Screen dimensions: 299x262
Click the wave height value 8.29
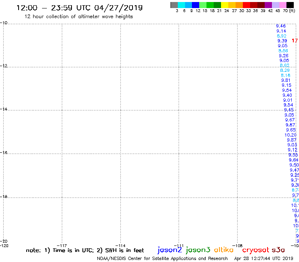285,70
